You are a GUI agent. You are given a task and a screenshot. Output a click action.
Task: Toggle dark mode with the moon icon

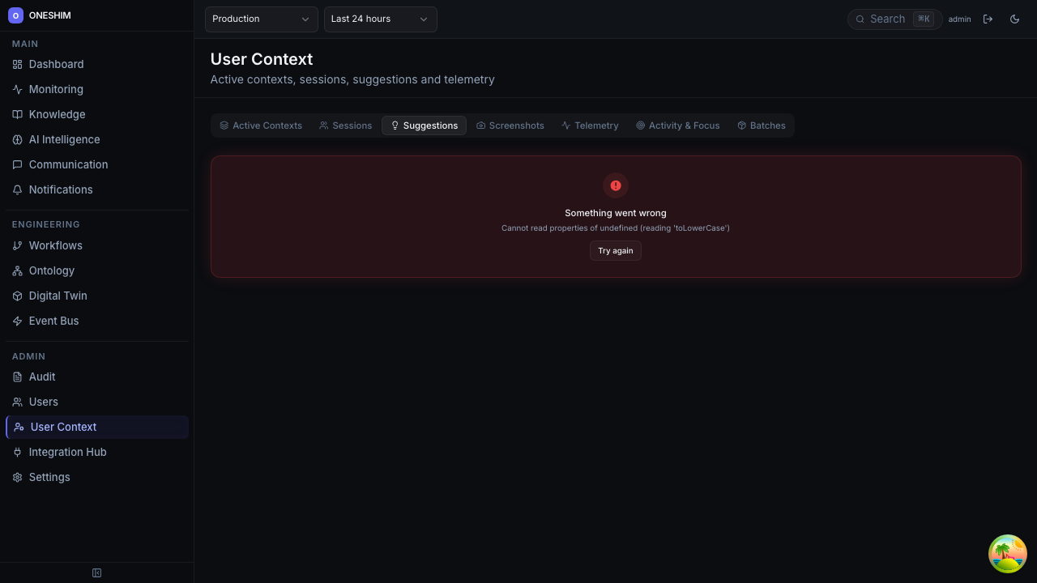point(1014,19)
